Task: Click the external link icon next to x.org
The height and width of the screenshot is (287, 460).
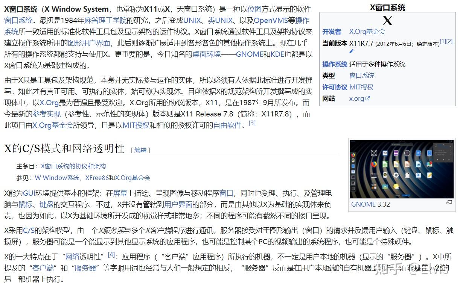Action: [368, 98]
